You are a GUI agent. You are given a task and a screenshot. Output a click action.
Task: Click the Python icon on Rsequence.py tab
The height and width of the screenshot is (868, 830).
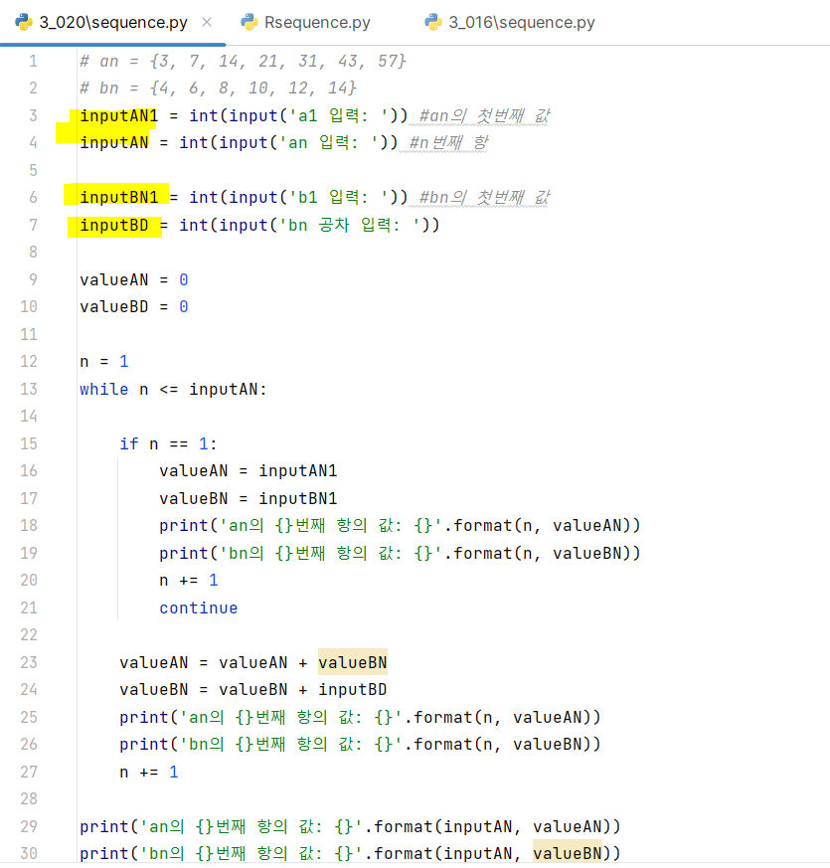coord(249,22)
